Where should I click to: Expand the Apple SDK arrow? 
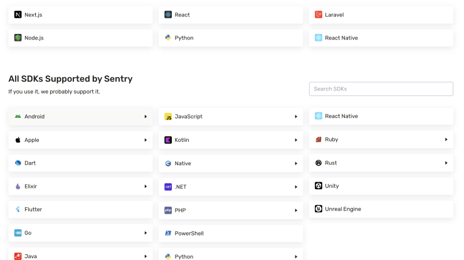coord(145,140)
